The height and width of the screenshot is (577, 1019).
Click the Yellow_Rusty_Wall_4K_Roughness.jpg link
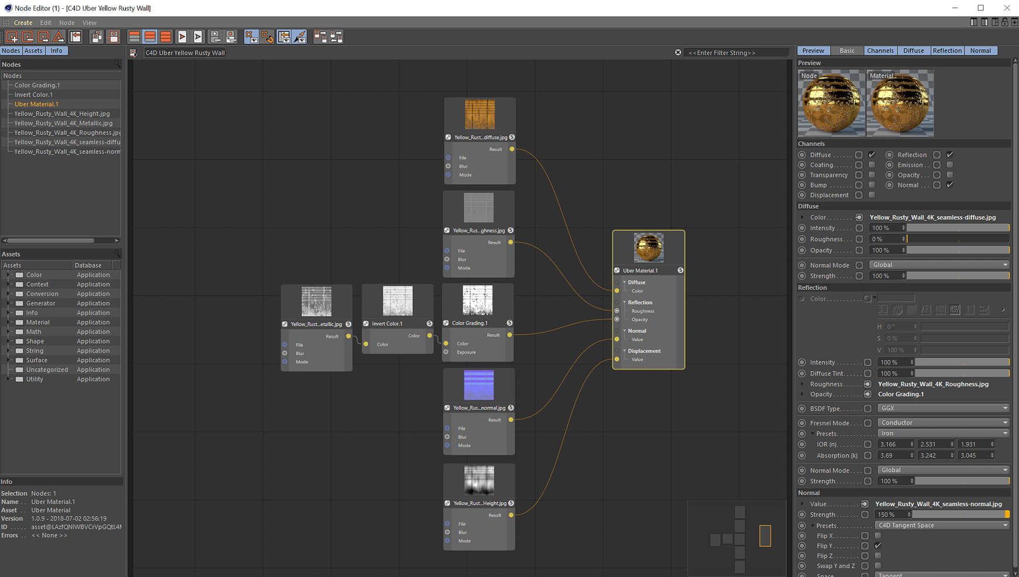coord(933,384)
